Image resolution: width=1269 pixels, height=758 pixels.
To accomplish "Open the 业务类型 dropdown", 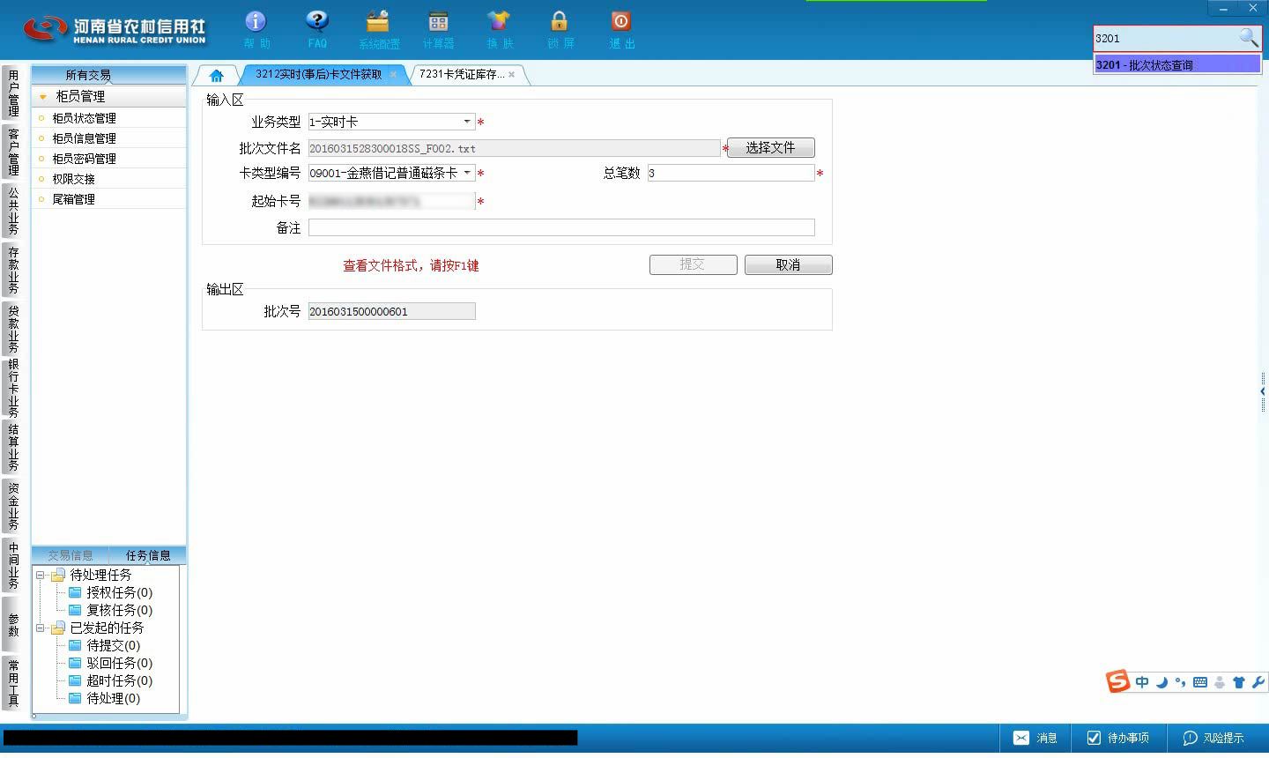I will point(467,122).
